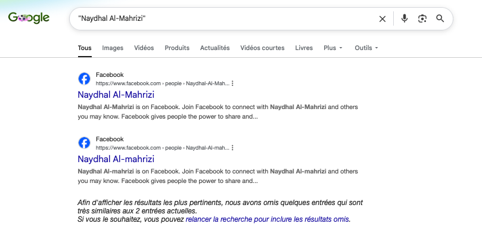Screen dimensions: 482x242
Task: Click relancer la recherche pour inclure les résultats omis
Action: click(x=267, y=219)
